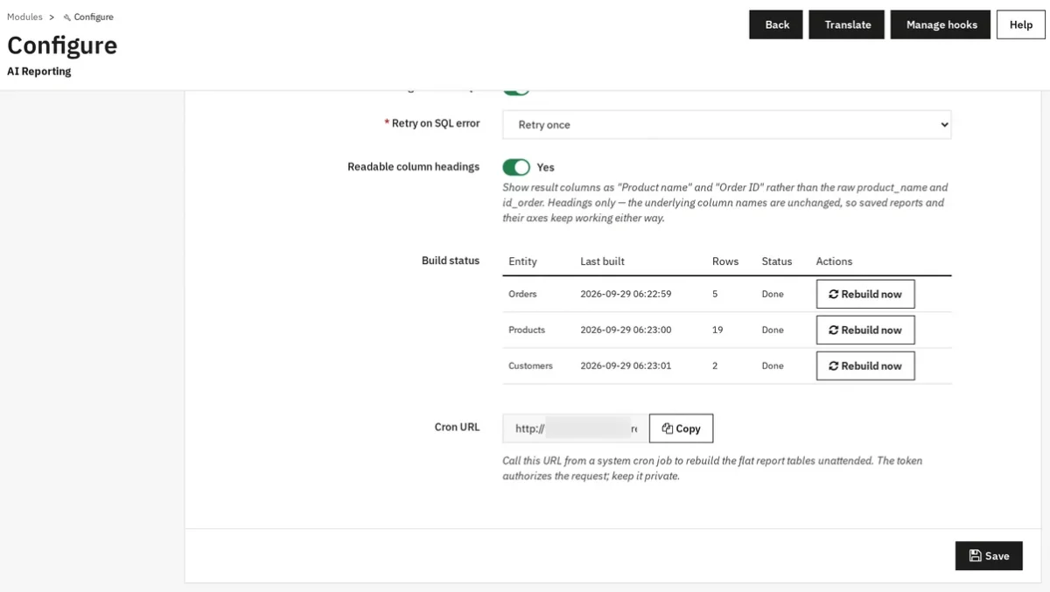Click the Cron URL label
Image resolution: width=1050 pixels, height=592 pixels.
point(457,427)
